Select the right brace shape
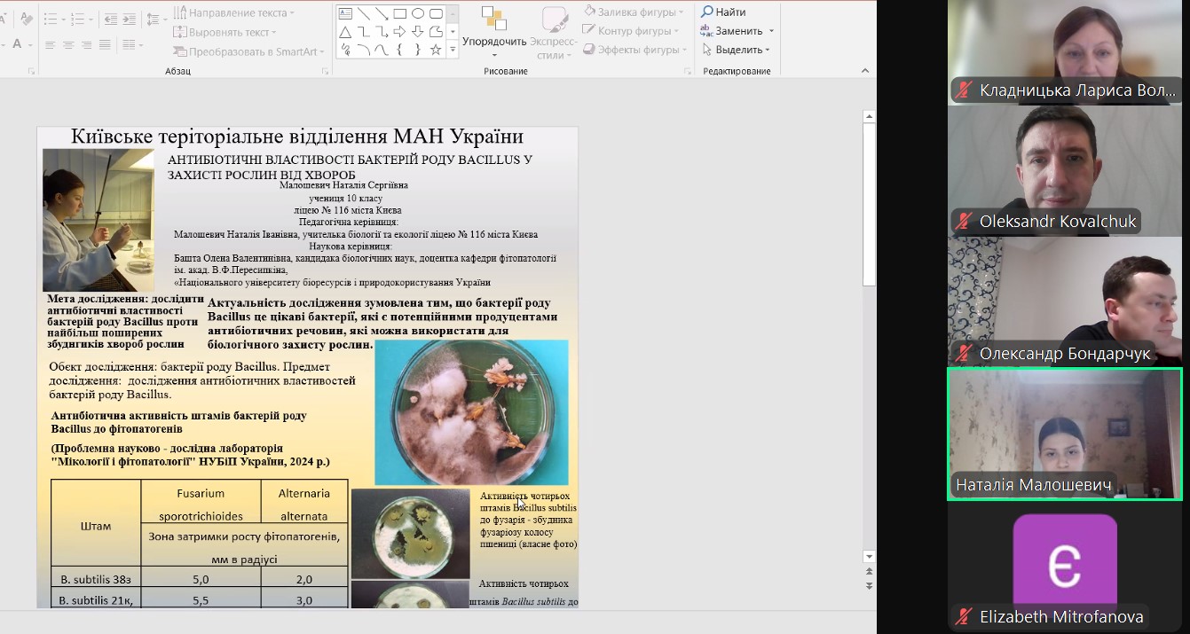This screenshot has width=1190, height=634. pos(418,51)
